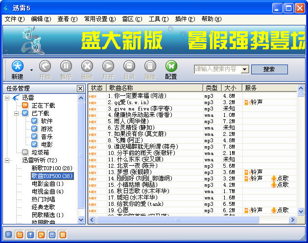Click the 搜索 search button
The width and height of the screenshot is (308, 243).
[269, 69]
